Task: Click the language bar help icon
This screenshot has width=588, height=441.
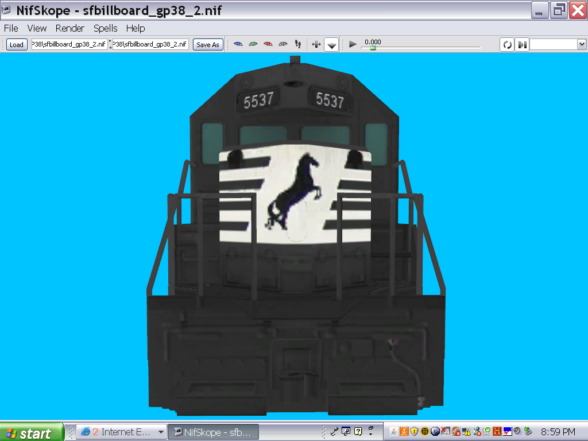Action: pyautogui.click(x=358, y=432)
